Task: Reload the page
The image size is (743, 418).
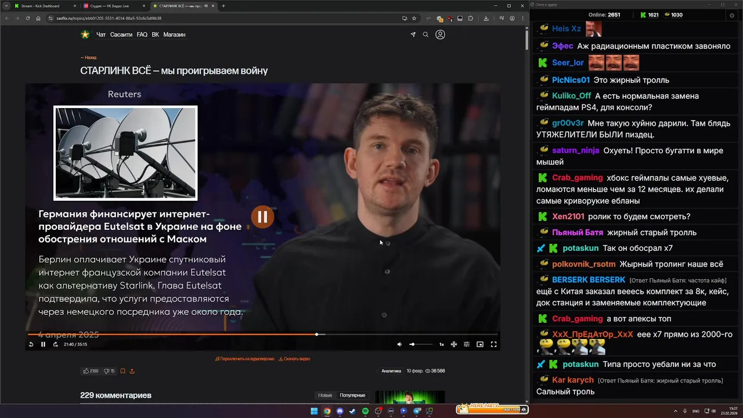Action: pos(27,18)
